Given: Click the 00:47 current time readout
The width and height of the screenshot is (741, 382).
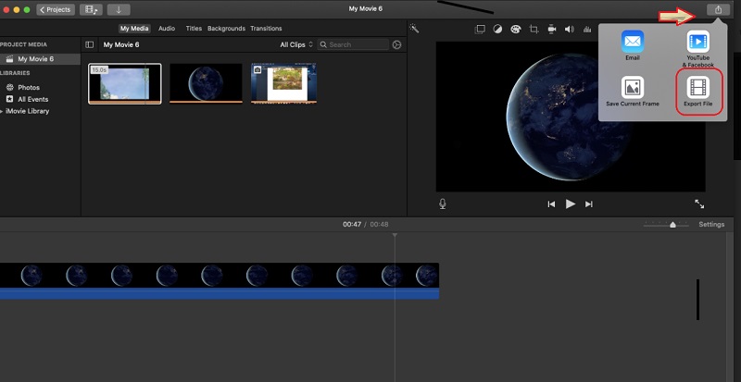Looking at the screenshot, I should tap(352, 224).
